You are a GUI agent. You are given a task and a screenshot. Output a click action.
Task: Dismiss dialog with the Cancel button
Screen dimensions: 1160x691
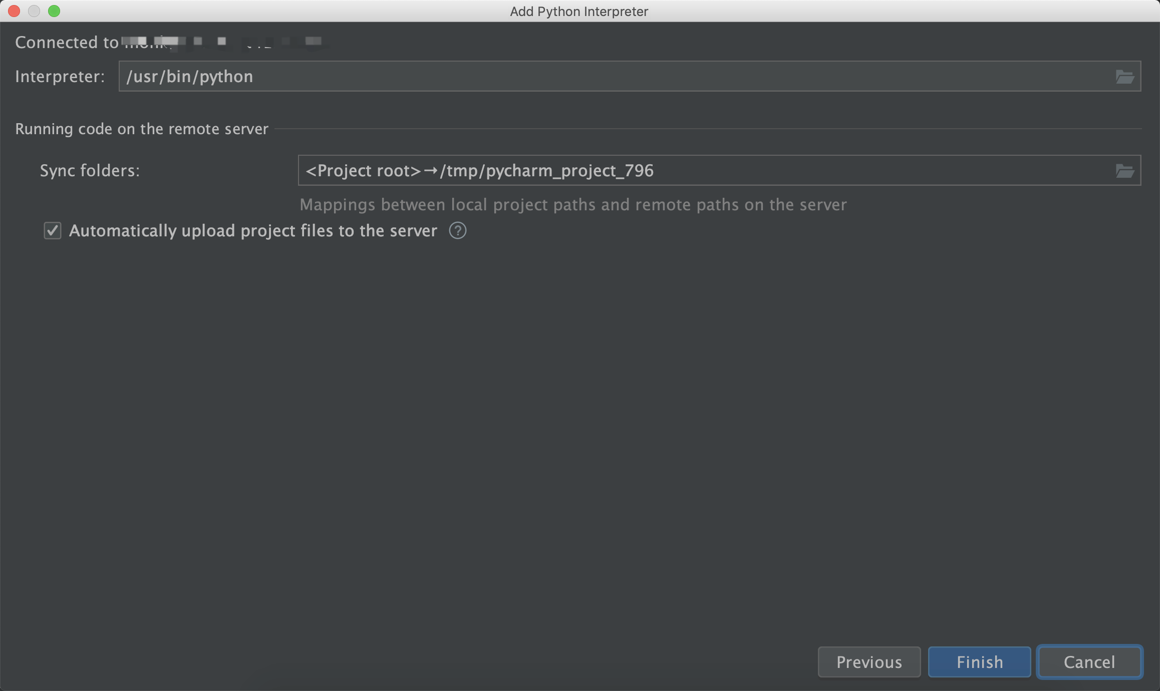tap(1089, 662)
